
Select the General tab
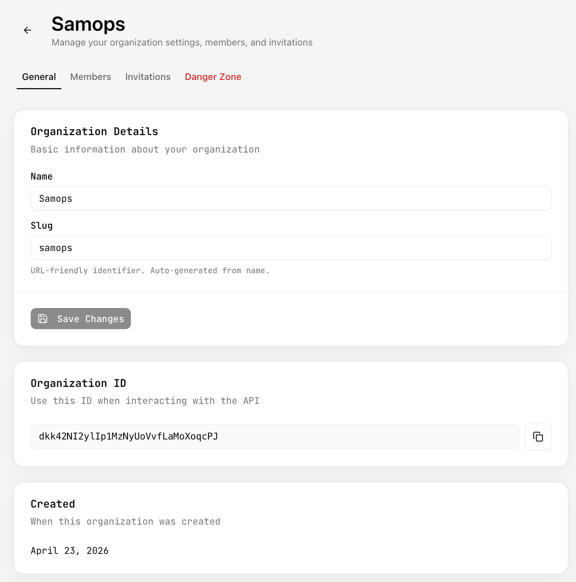click(x=39, y=77)
